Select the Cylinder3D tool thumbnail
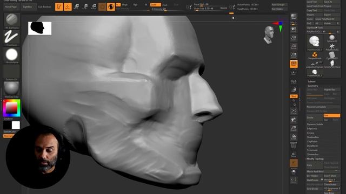 pyautogui.click(x=332, y=56)
